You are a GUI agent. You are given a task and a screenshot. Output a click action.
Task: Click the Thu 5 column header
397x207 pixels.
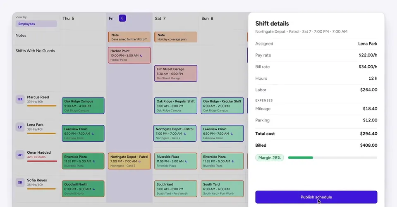tap(68, 19)
